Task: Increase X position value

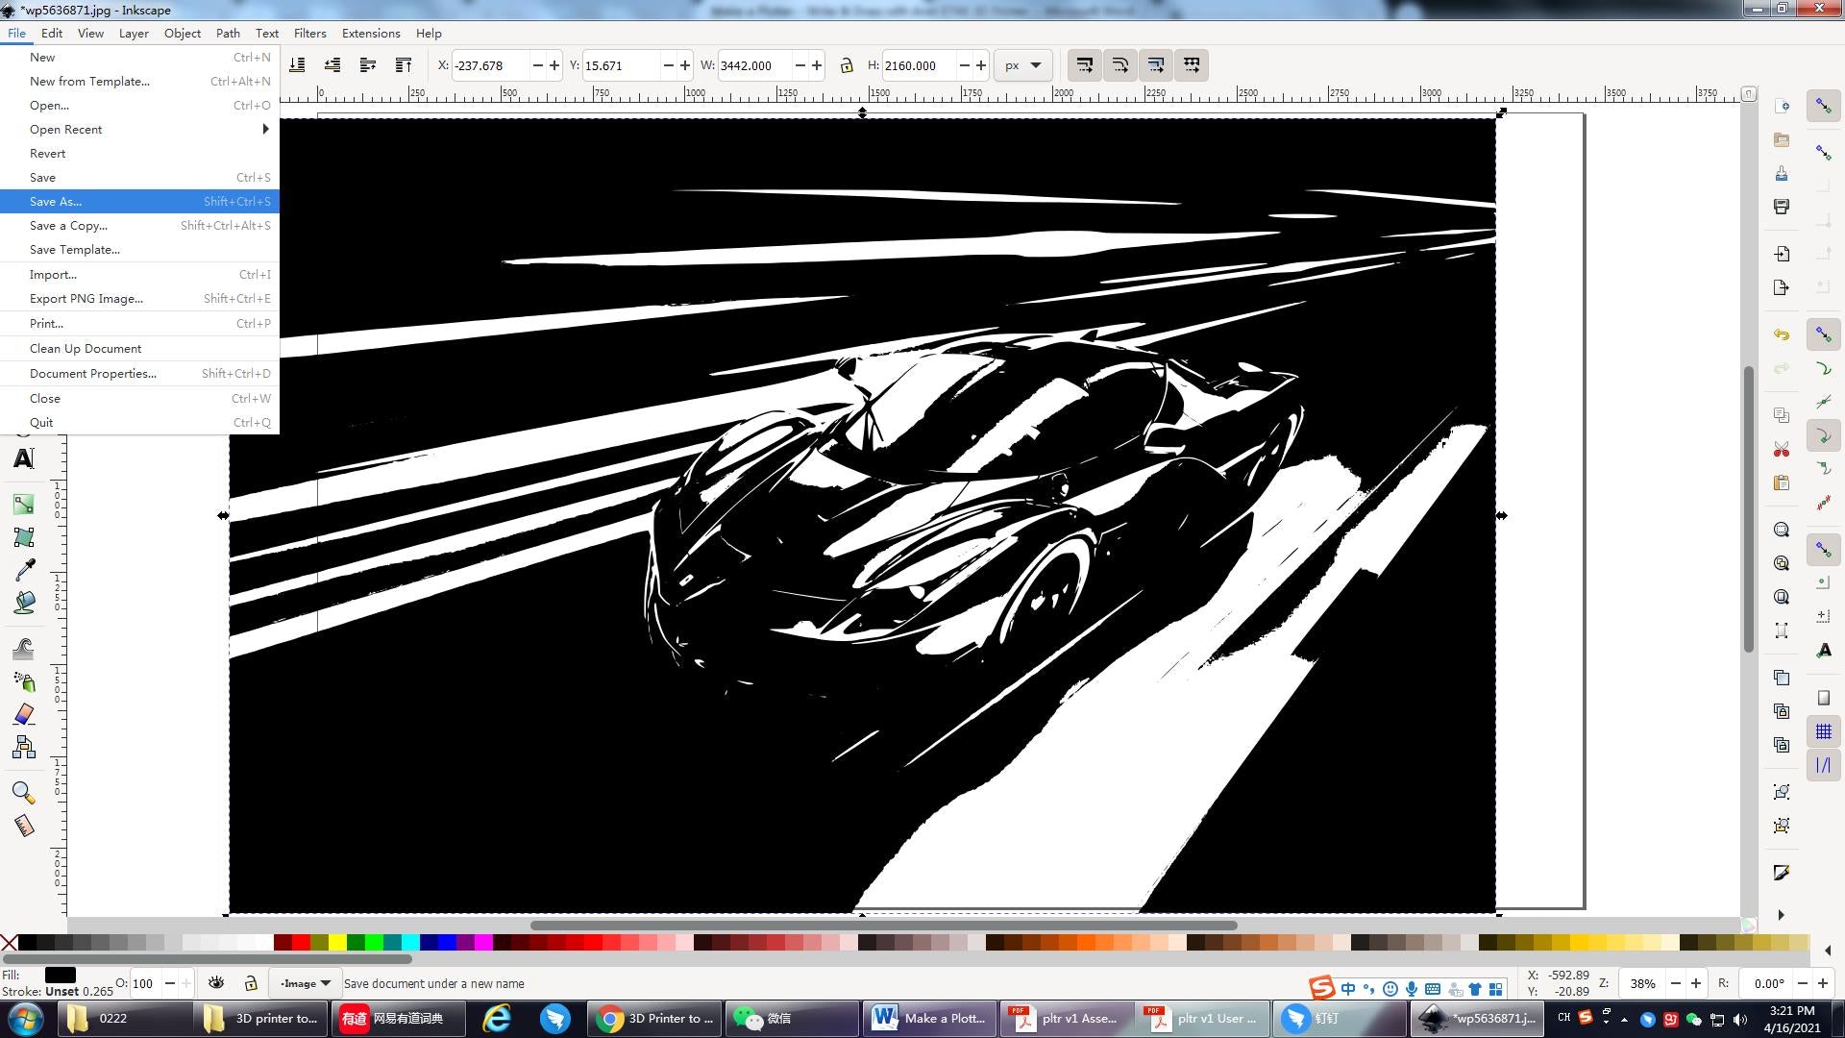Action: coord(554,65)
